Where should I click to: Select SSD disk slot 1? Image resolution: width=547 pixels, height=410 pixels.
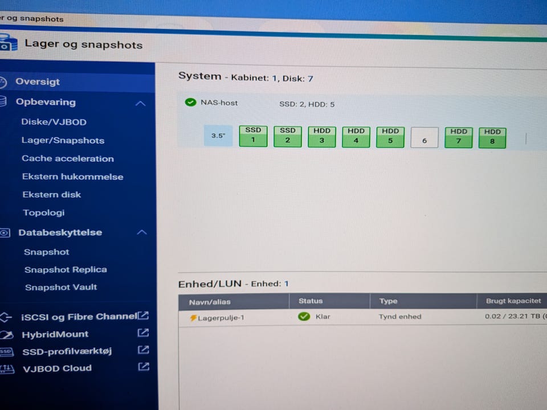253,136
